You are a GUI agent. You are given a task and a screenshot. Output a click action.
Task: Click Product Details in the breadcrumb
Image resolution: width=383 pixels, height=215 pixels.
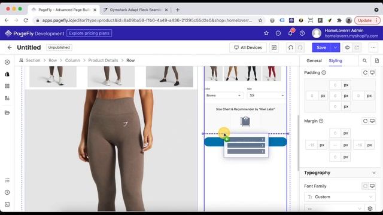(103, 60)
